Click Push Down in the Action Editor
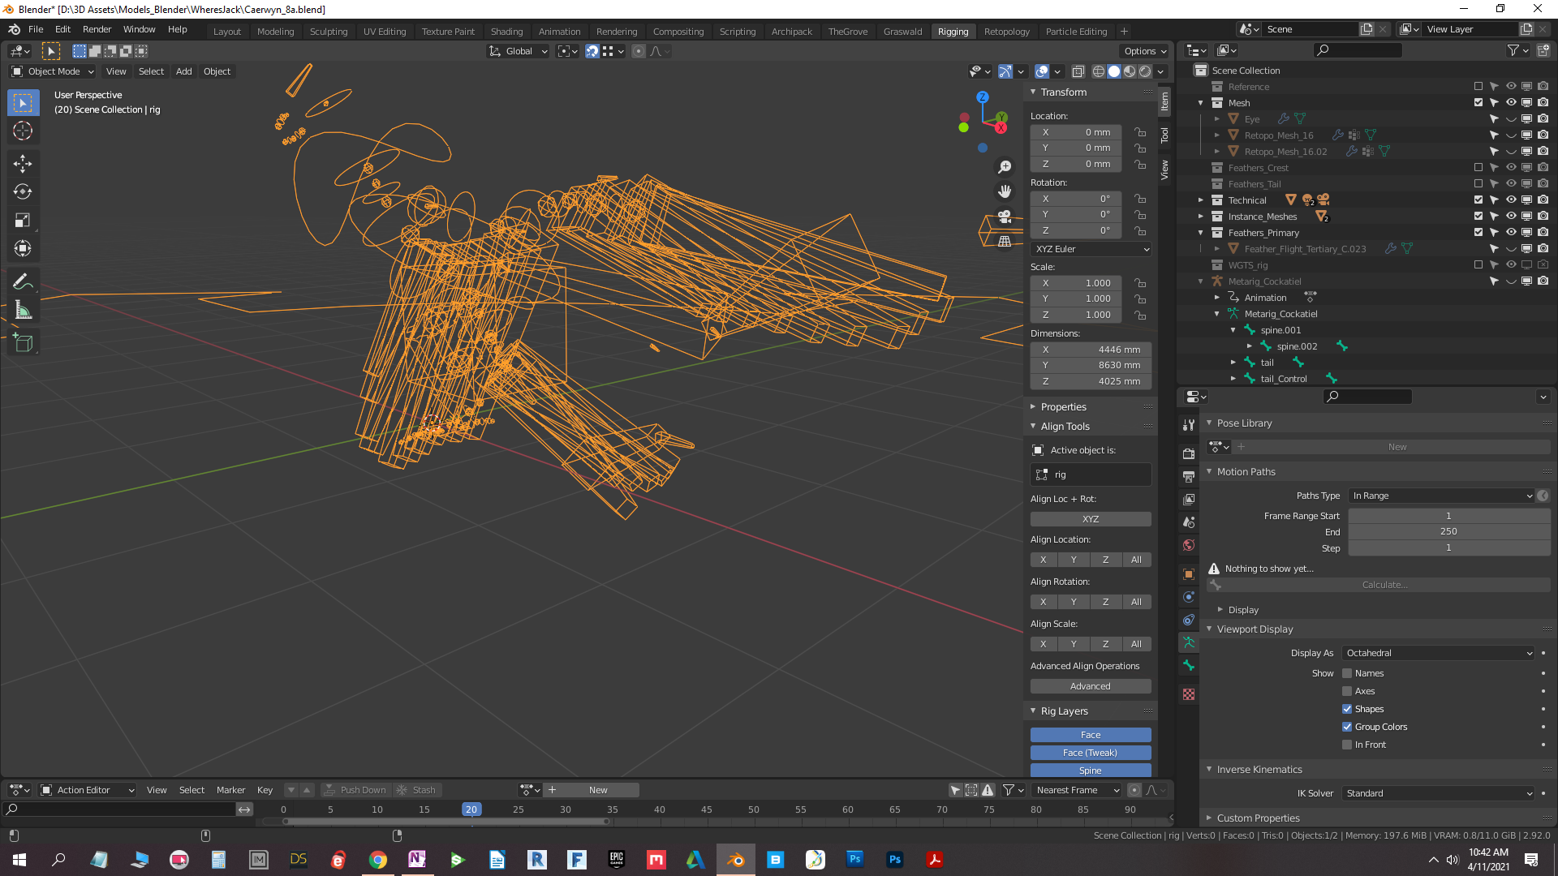Viewport: 1558px width, 876px height. 355,789
